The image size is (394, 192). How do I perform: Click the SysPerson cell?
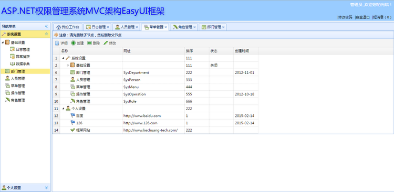(153, 80)
